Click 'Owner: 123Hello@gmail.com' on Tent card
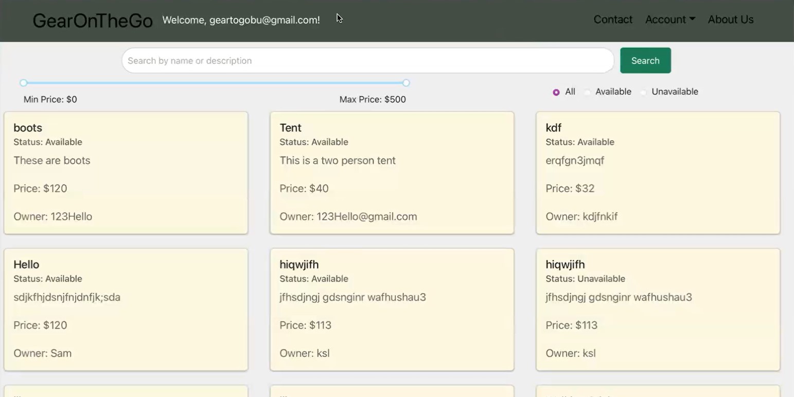Viewport: 794px width, 397px height. (348, 216)
